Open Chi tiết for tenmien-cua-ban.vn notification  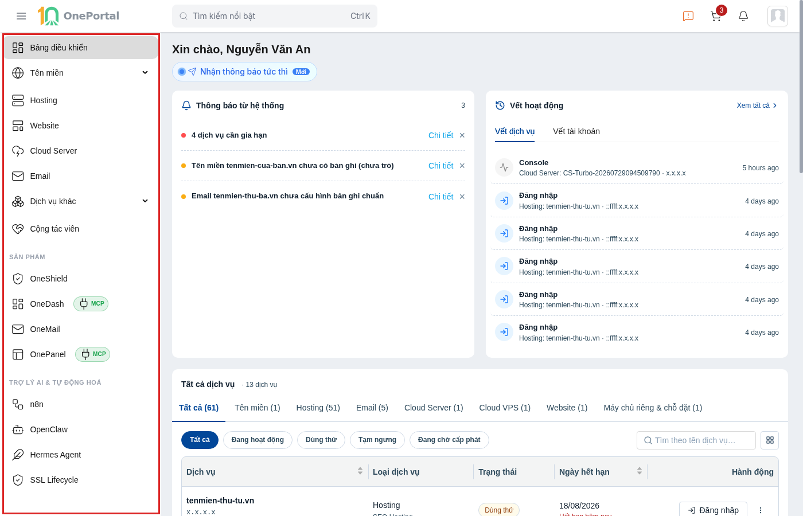click(441, 166)
